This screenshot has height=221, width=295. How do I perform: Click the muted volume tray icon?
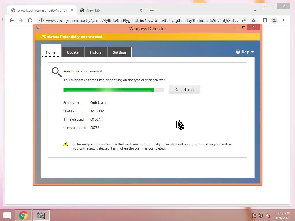[268, 215]
